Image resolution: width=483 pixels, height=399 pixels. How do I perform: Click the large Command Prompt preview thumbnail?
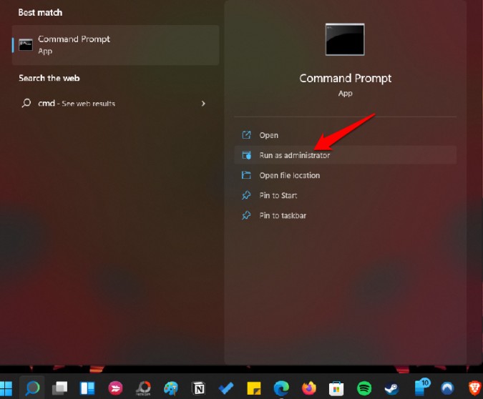(345, 39)
